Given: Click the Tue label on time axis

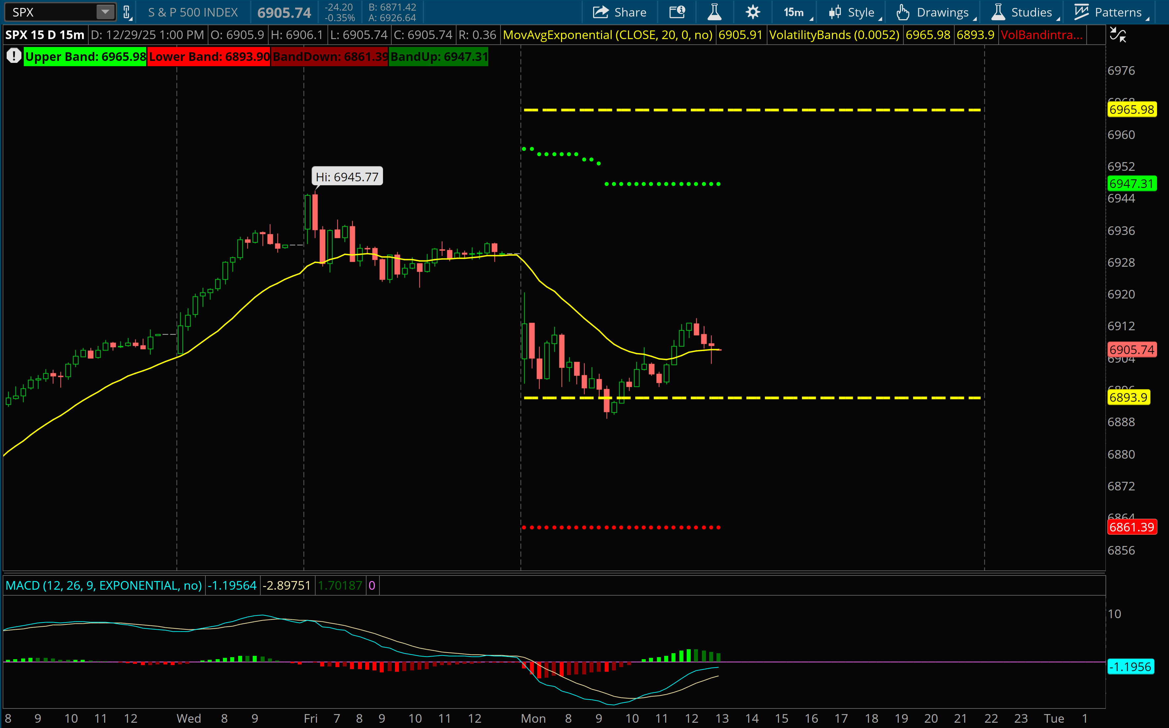Looking at the screenshot, I should pyautogui.click(x=1054, y=718).
